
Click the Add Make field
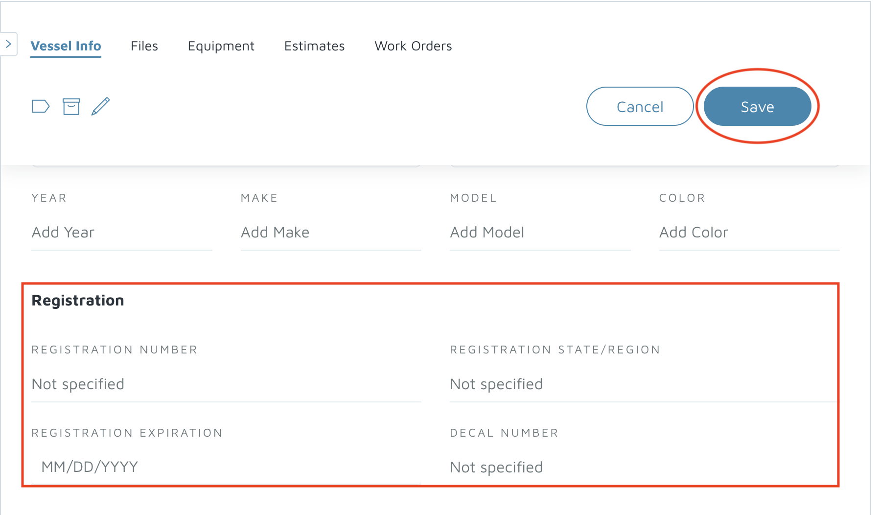click(x=331, y=233)
